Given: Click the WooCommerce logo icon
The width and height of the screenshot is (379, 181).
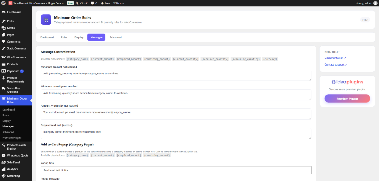Looking at the screenshot, I should click(x=3, y=57).
